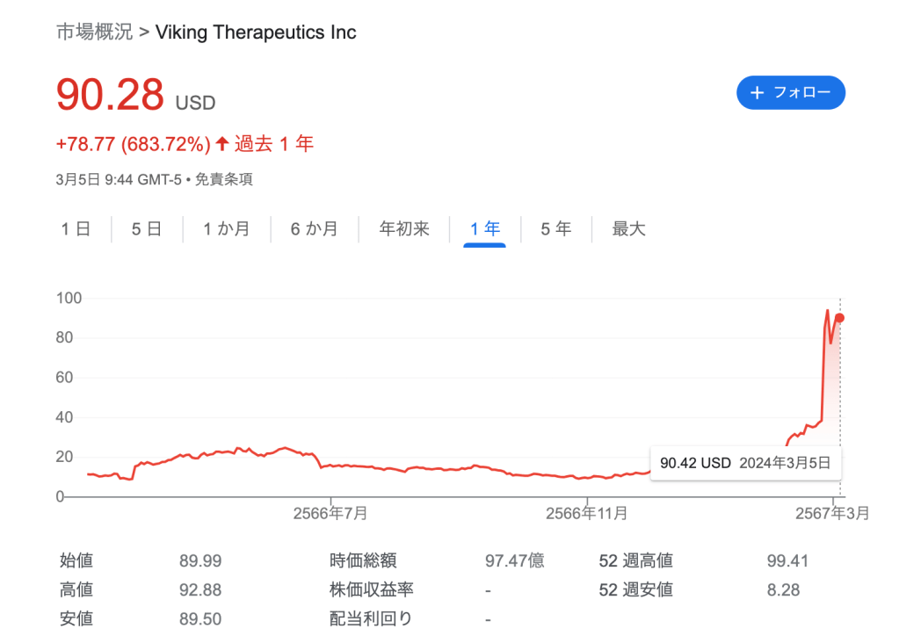Show the 最大 time range
This screenshot has width=899, height=643.
(x=628, y=229)
